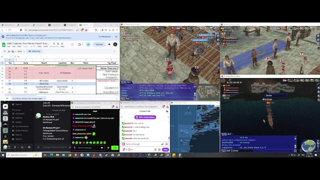Screen dimensions: 320x180
Task: Open the Brave hamburger menu in Sheets window
Action: [x=117, y=30]
